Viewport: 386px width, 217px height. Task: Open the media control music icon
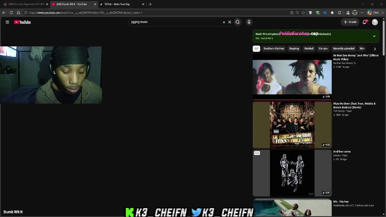[348, 13]
